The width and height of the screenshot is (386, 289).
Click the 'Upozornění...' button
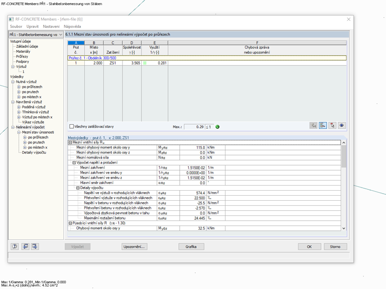click(x=135, y=246)
